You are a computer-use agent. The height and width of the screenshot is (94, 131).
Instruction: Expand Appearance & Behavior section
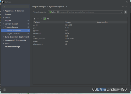pyautogui.click(x=3, y=11)
